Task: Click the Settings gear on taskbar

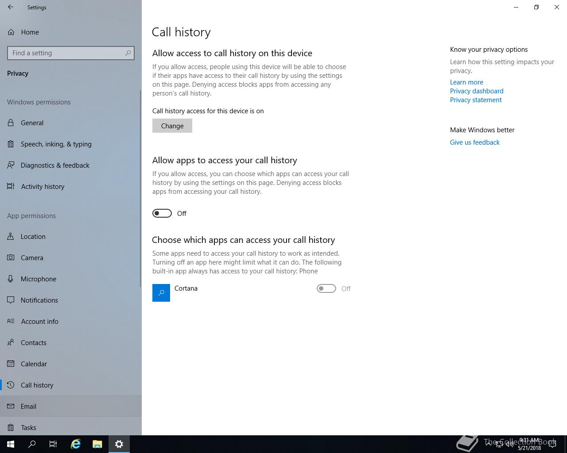Action: tap(119, 444)
